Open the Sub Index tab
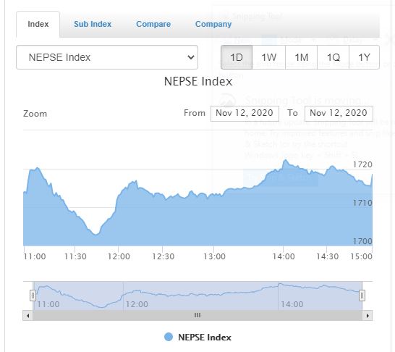Viewport: 395px width, 352px height. 93,24
